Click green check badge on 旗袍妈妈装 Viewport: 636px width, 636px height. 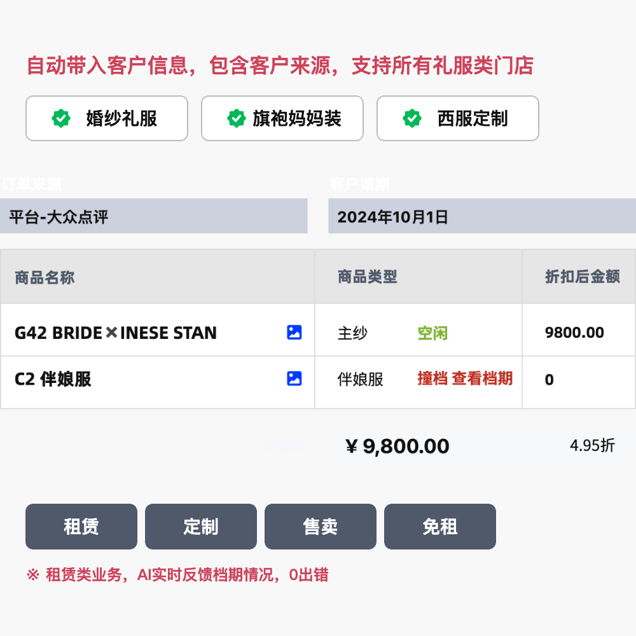point(237,118)
